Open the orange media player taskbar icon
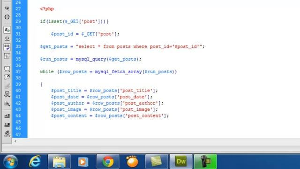The image size is (300, 169). click(132, 161)
